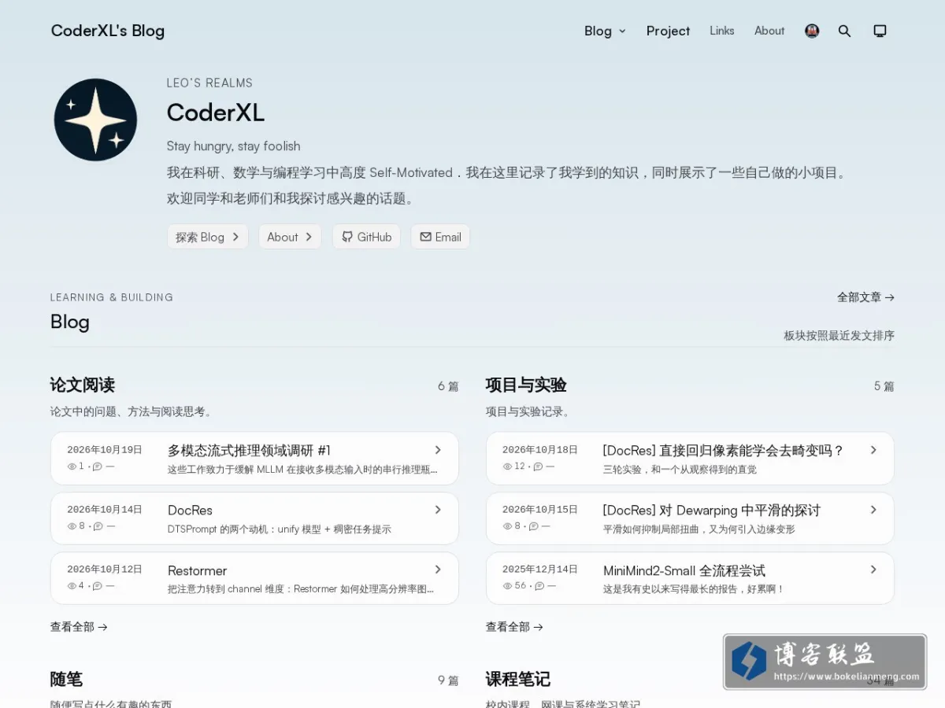Viewport: 945px width, 708px height.
Task: Click the Email contact button
Action: [440, 237]
